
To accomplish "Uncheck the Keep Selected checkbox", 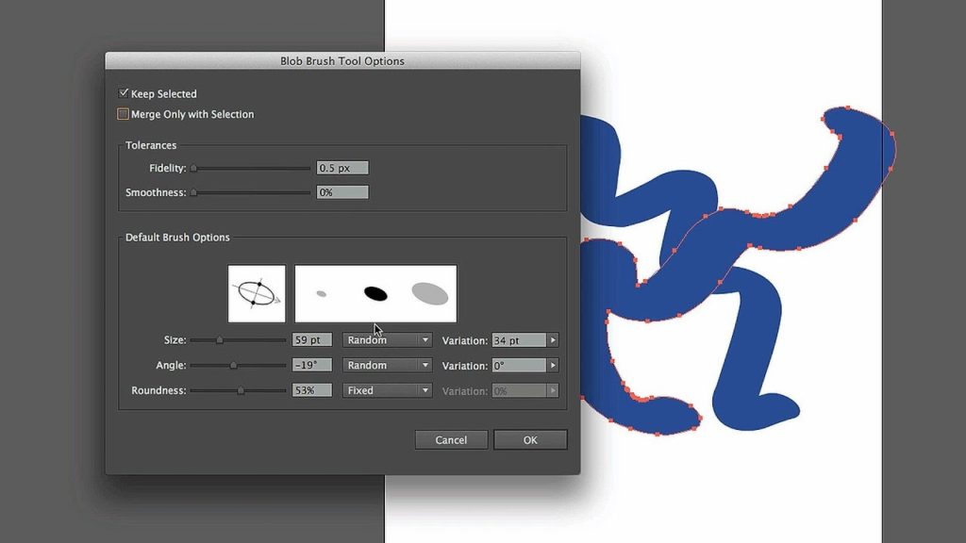I will click(124, 93).
